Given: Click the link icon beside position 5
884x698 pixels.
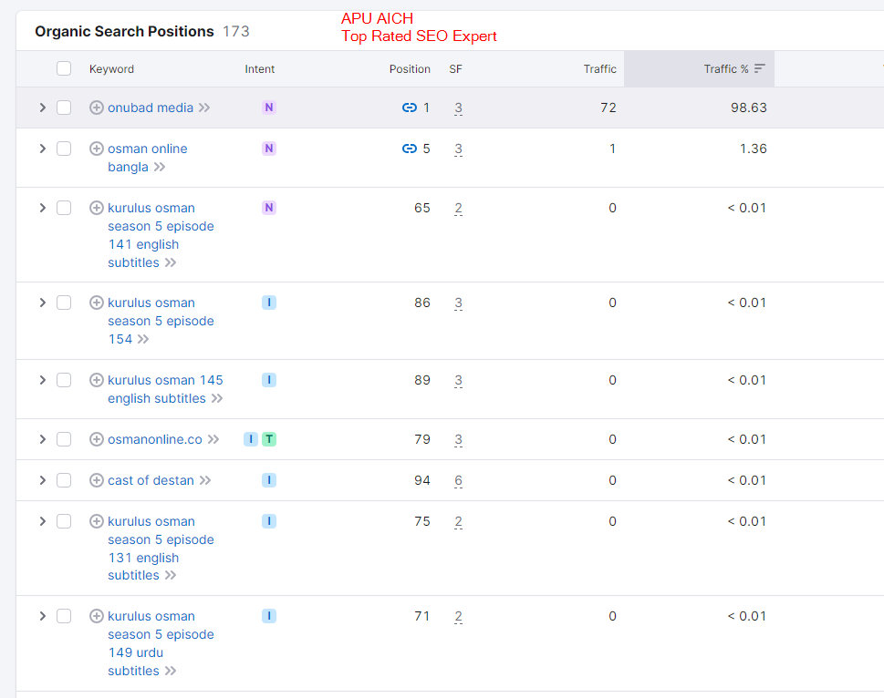Looking at the screenshot, I should click(409, 149).
